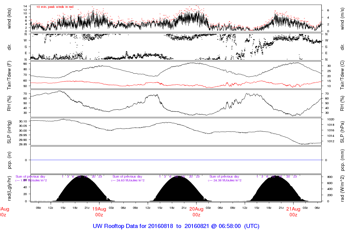Click the 'Tair/Tdew (C)' axis label
Viewport: 352px width, 240px height.
342,75
